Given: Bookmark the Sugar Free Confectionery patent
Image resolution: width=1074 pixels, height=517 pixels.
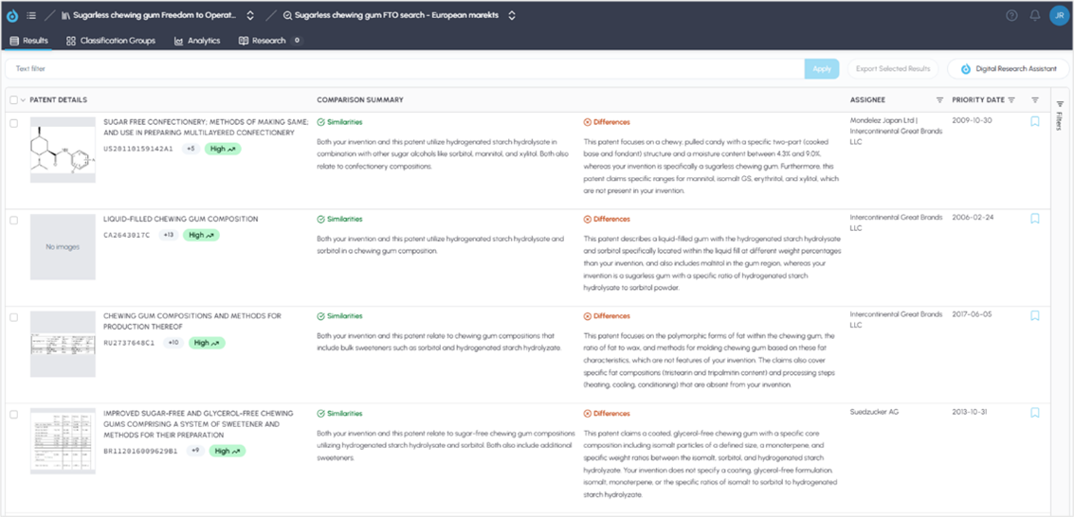Looking at the screenshot, I should (1035, 122).
